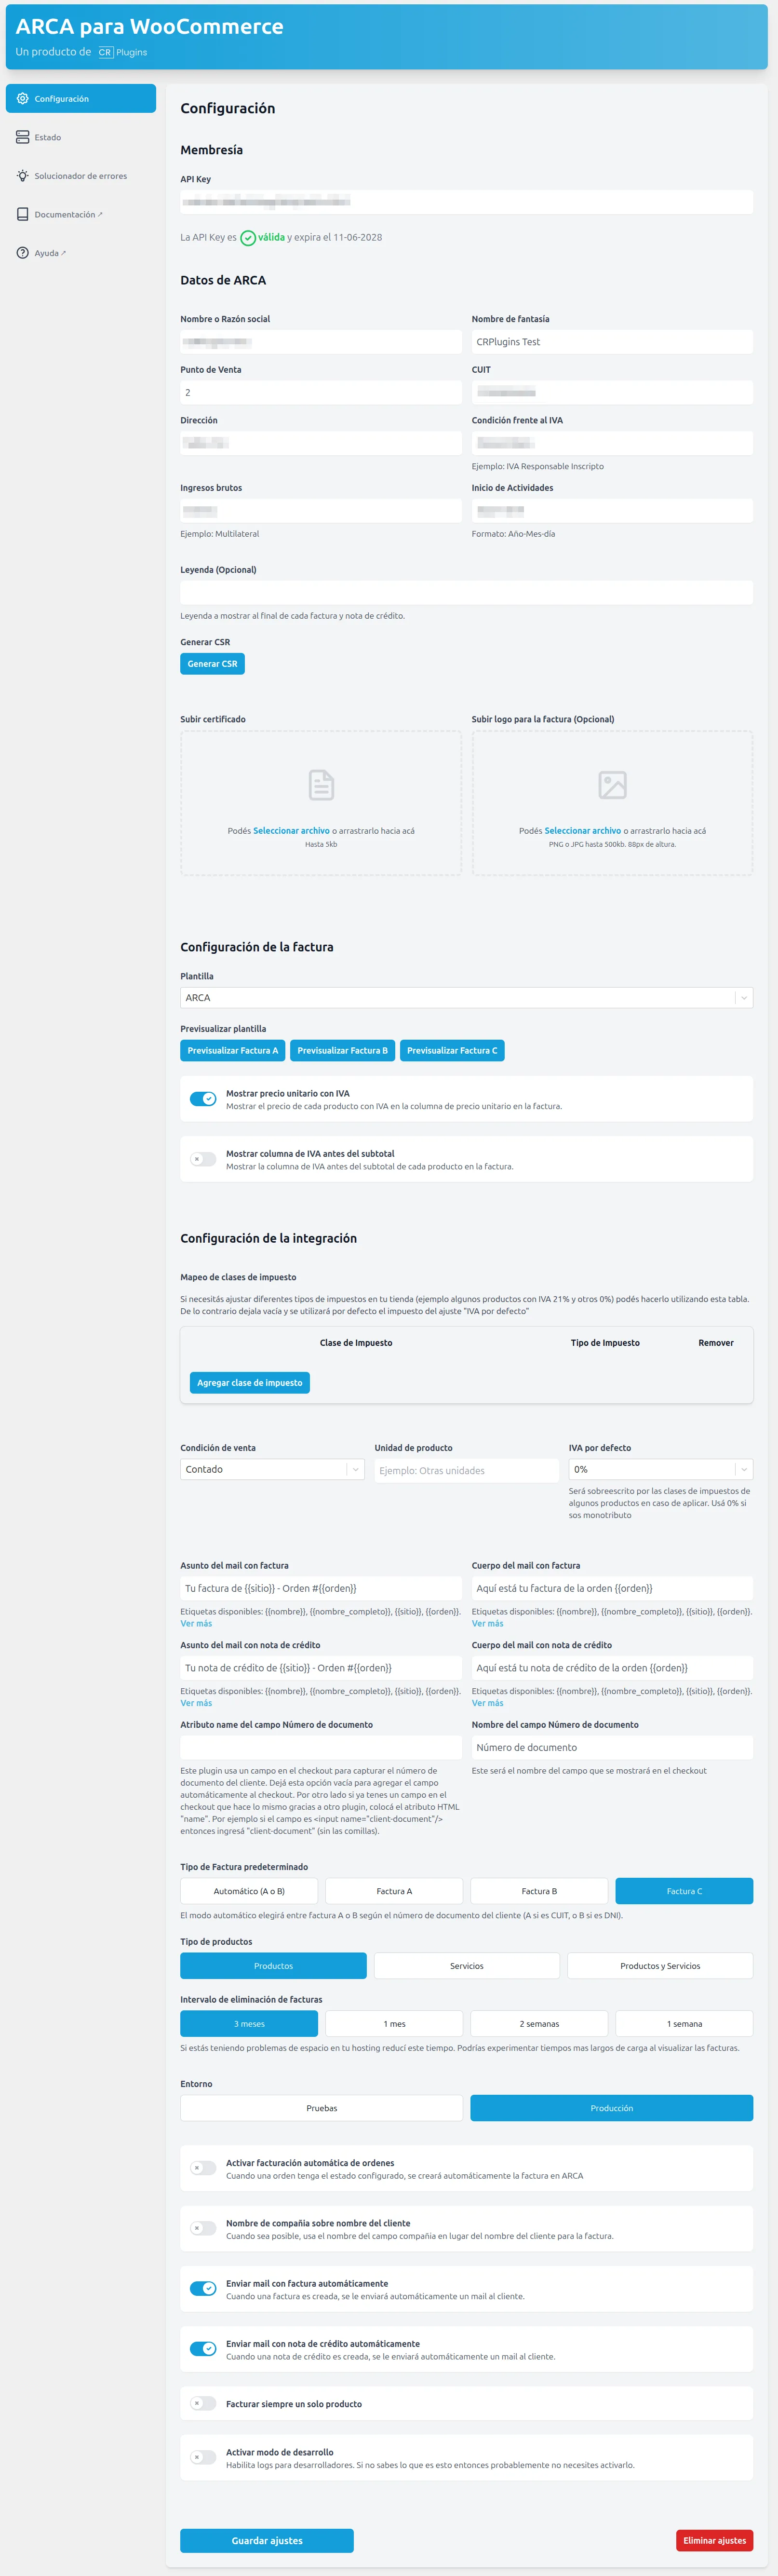Viewport: 778px width, 2576px height.
Task: Click the Ayuda question mark icon
Action: tap(22, 252)
